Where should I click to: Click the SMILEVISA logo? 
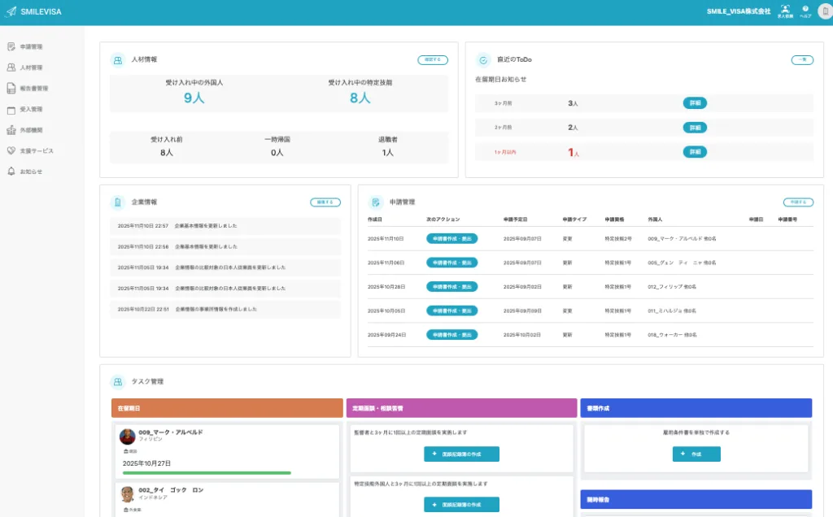[33, 12]
